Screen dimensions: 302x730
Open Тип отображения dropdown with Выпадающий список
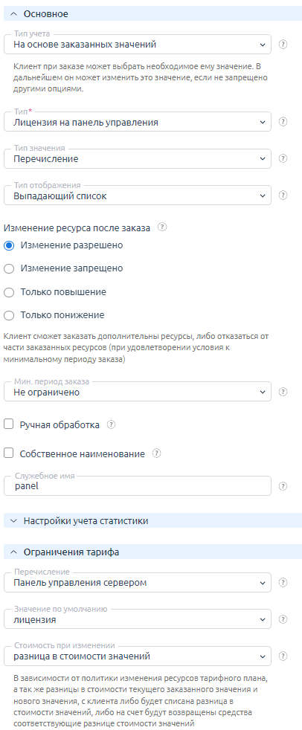(x=138, y=196)
